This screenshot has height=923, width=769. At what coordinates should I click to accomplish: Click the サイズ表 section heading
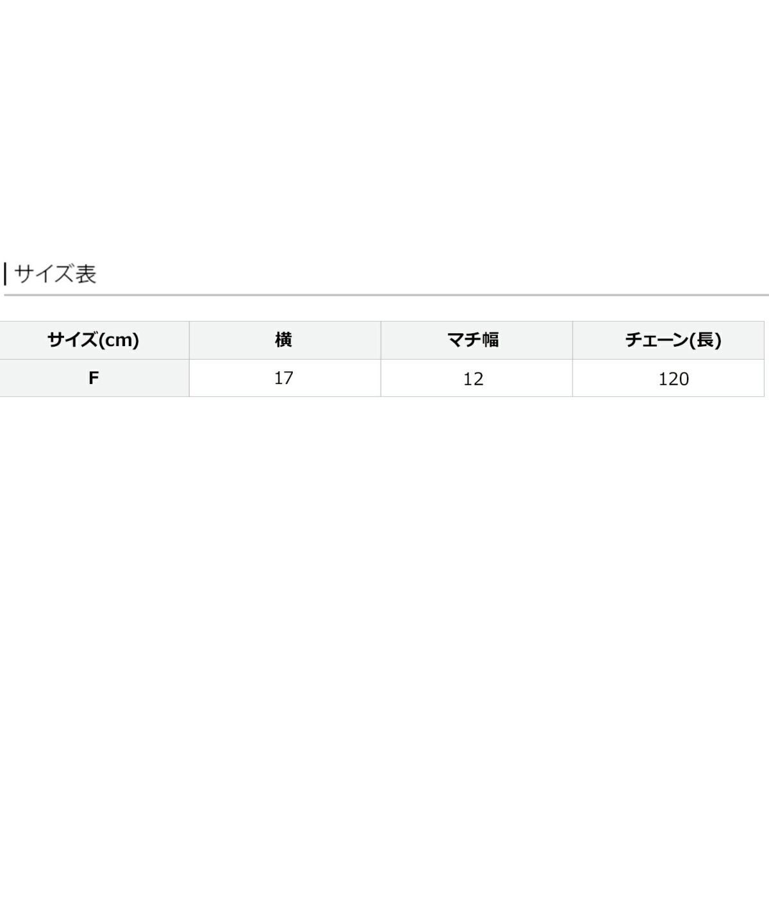tap(55, 274)
